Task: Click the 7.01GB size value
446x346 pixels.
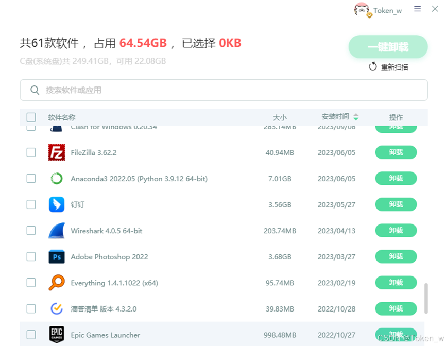Action: (280, 179)
